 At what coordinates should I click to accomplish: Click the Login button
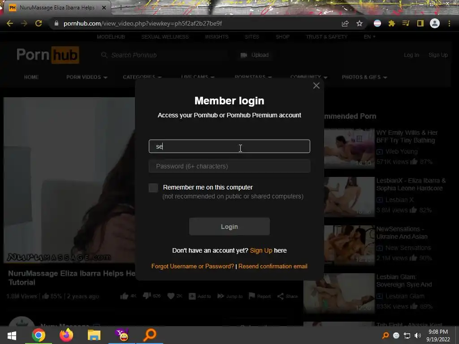(x=229, y=226)
